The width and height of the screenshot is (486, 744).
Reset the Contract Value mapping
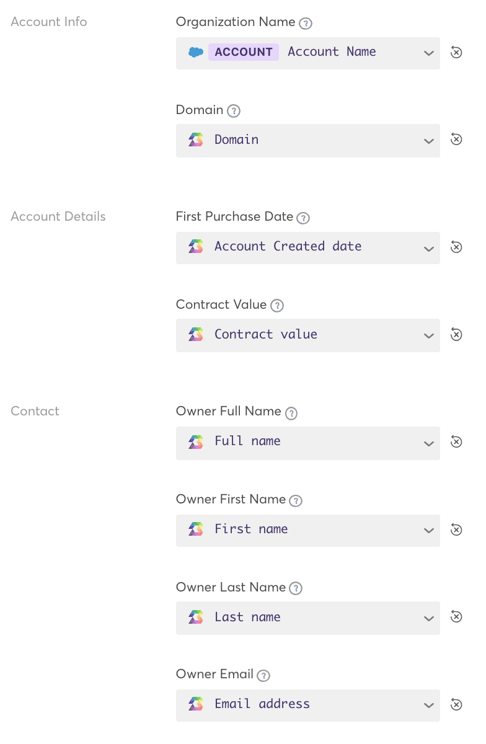point(456,335)
